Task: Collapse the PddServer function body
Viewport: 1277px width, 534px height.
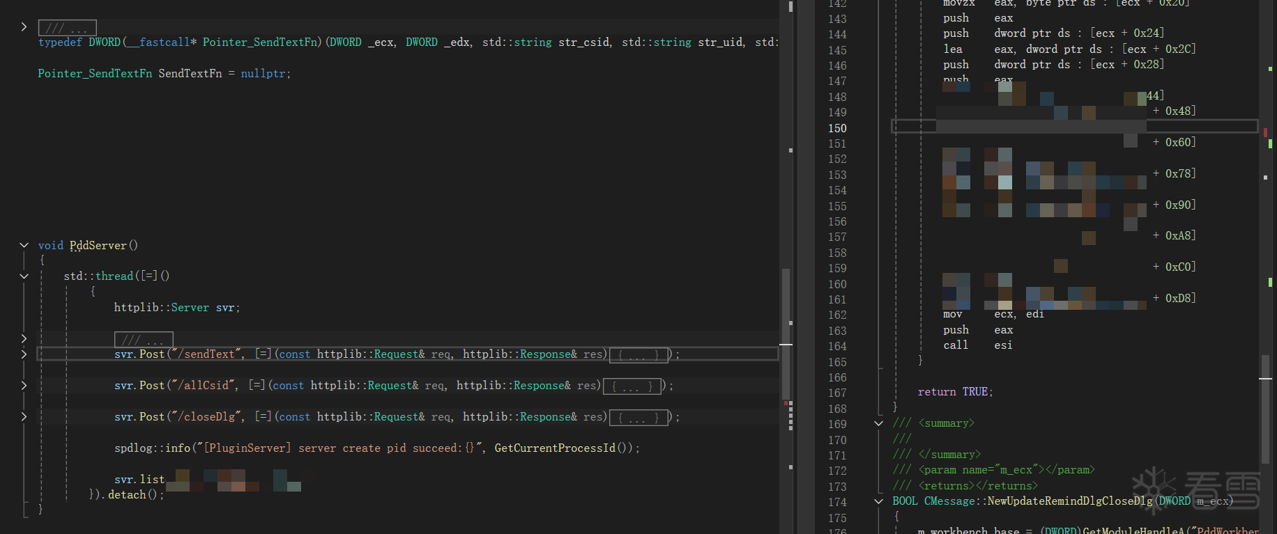Action: [x=24, y=245]
